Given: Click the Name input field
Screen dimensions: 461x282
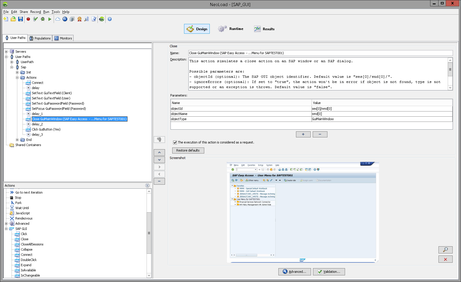Looking at the screenshot, I should point(320,53).
